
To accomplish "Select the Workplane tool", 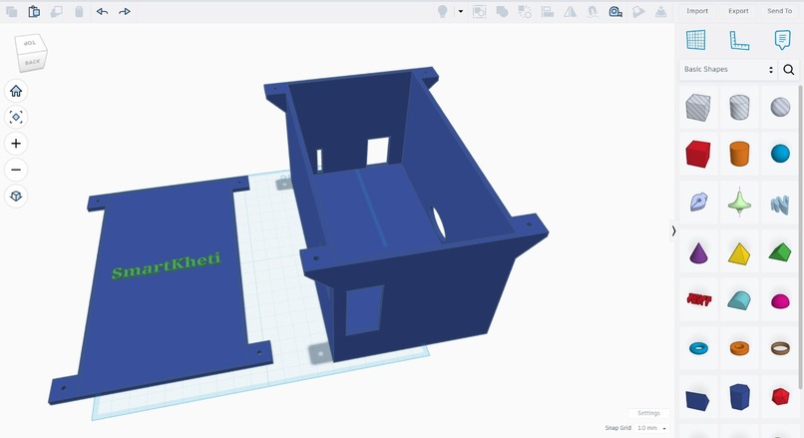I will (x=696, y=40).
